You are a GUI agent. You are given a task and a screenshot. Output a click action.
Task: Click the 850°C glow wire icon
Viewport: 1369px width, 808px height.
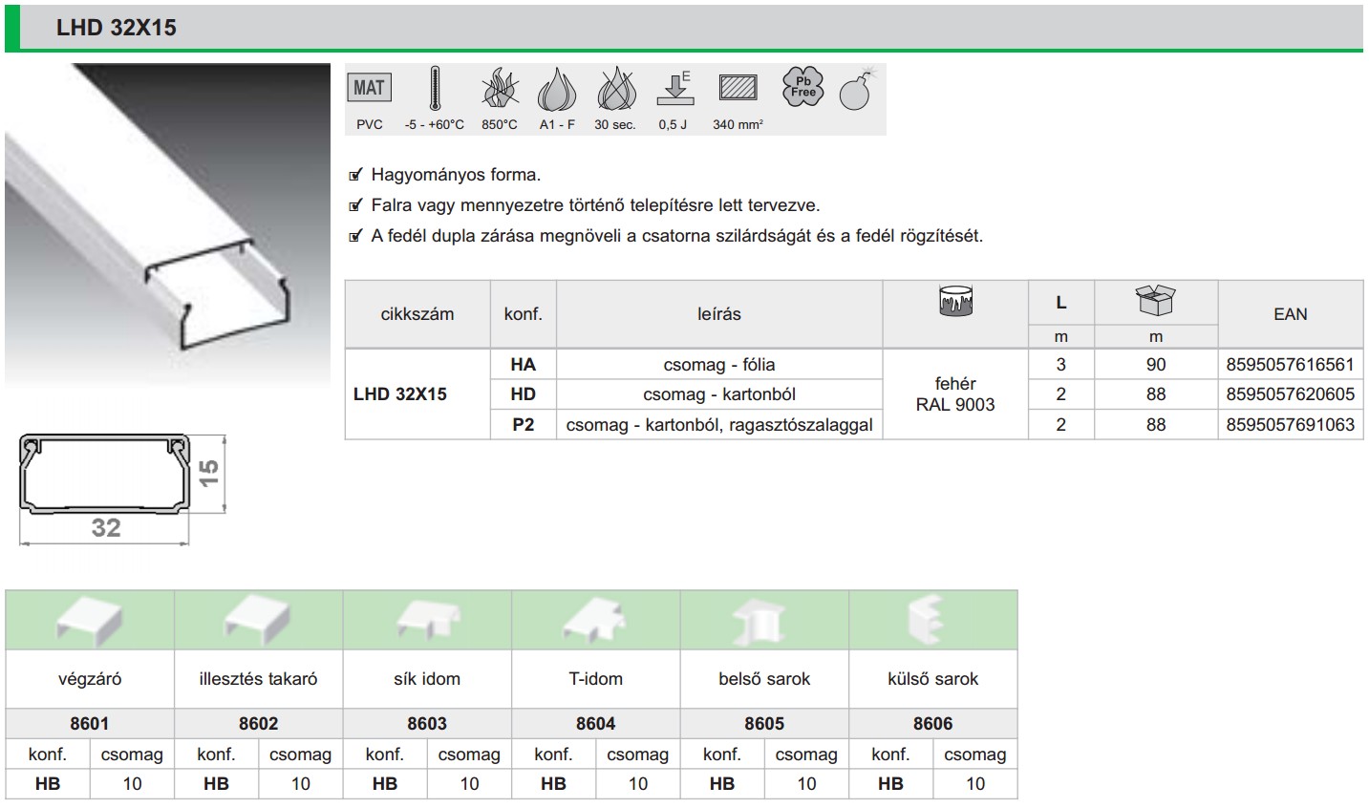click(x=500, y=89)
